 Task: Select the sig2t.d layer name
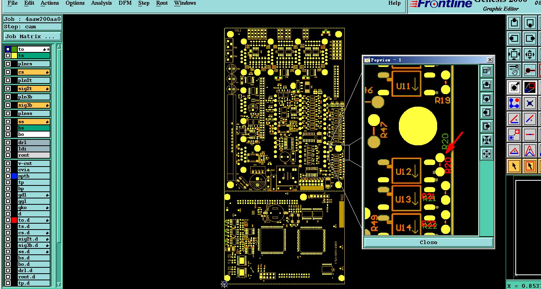(x=34, y=239)
